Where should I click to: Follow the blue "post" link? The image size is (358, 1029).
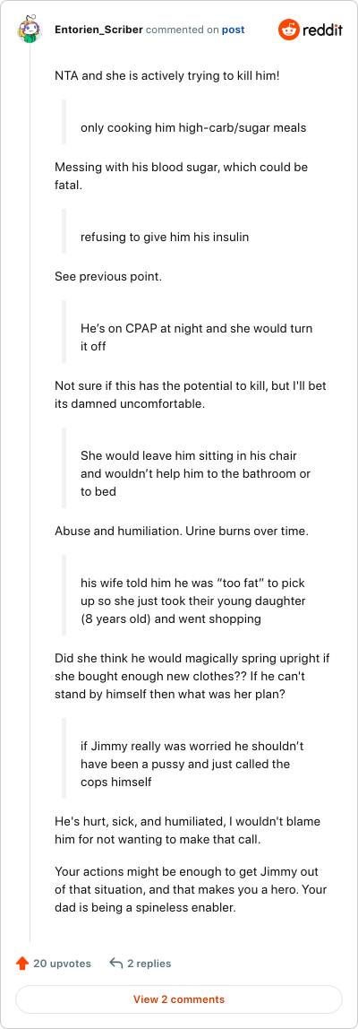click(x=233, y=30)
